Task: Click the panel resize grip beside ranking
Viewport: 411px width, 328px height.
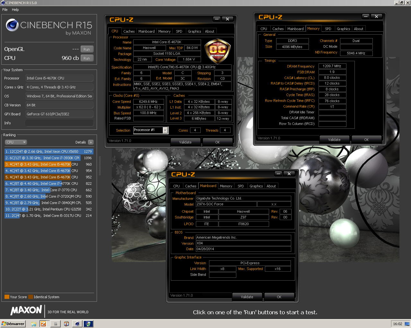Action: pos(100,166)
